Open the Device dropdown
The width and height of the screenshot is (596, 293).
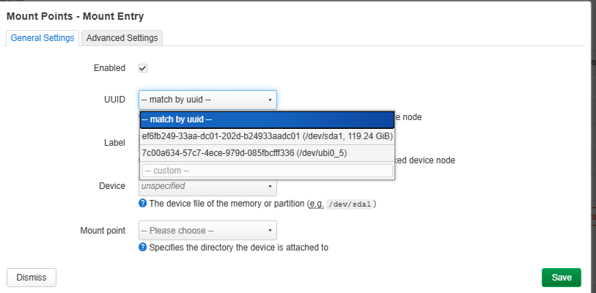tap(207, 187)
